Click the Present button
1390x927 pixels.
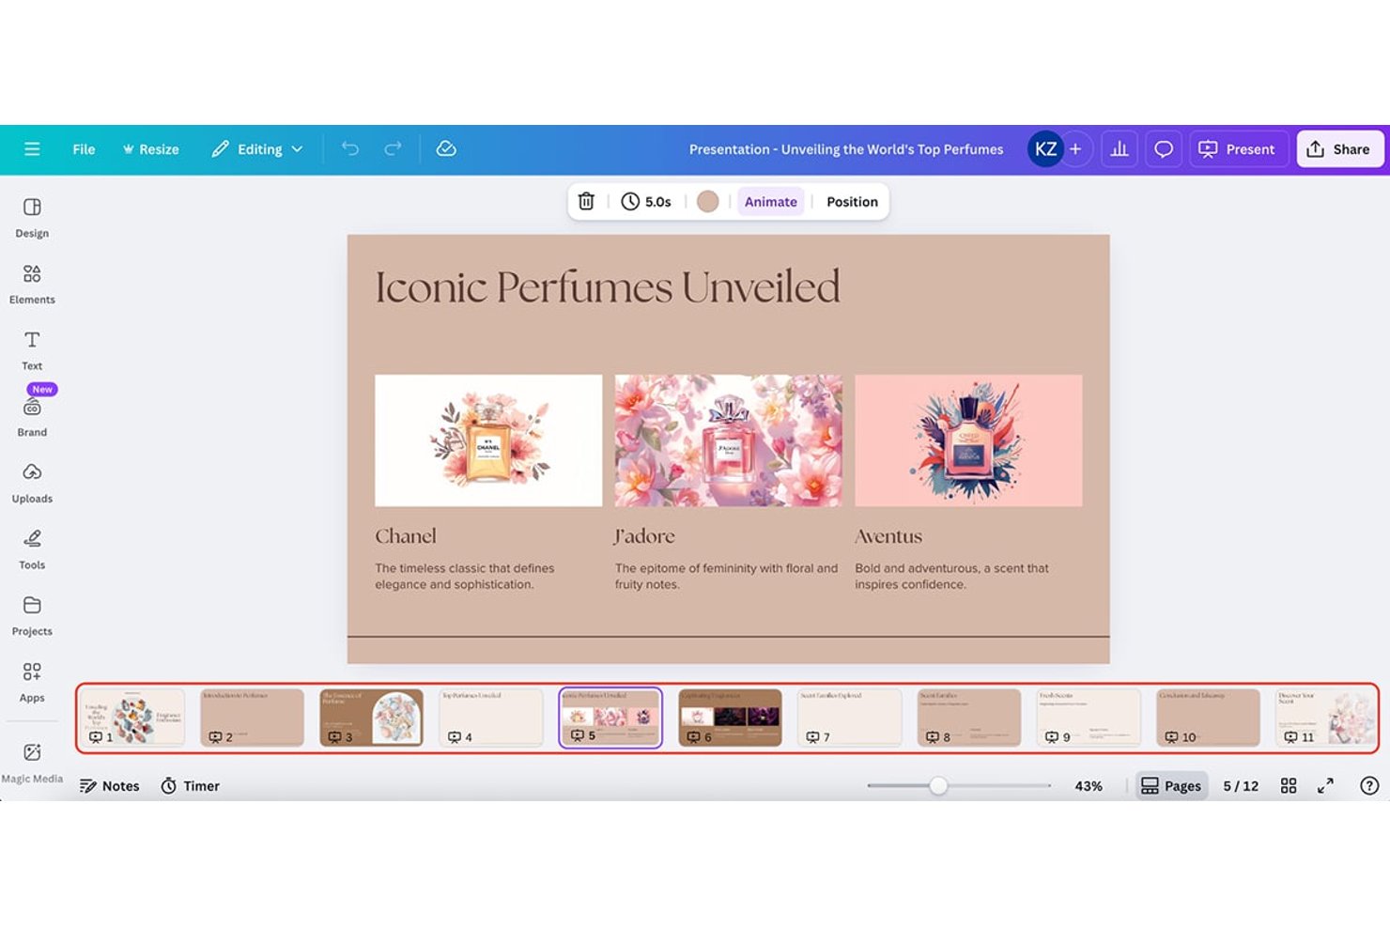pos(1237,149)
